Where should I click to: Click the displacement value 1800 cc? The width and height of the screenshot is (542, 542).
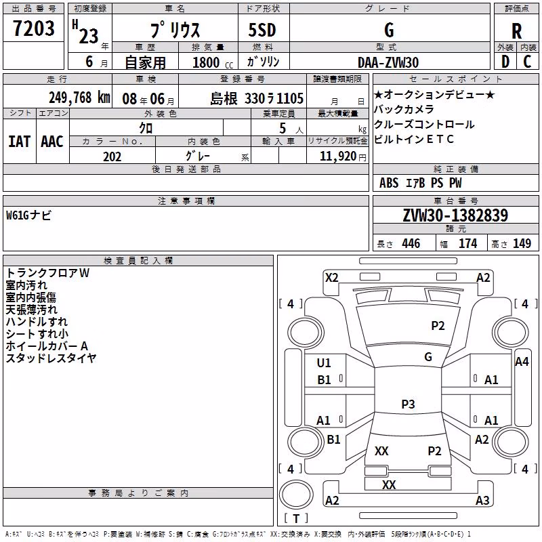pos(213,62)
